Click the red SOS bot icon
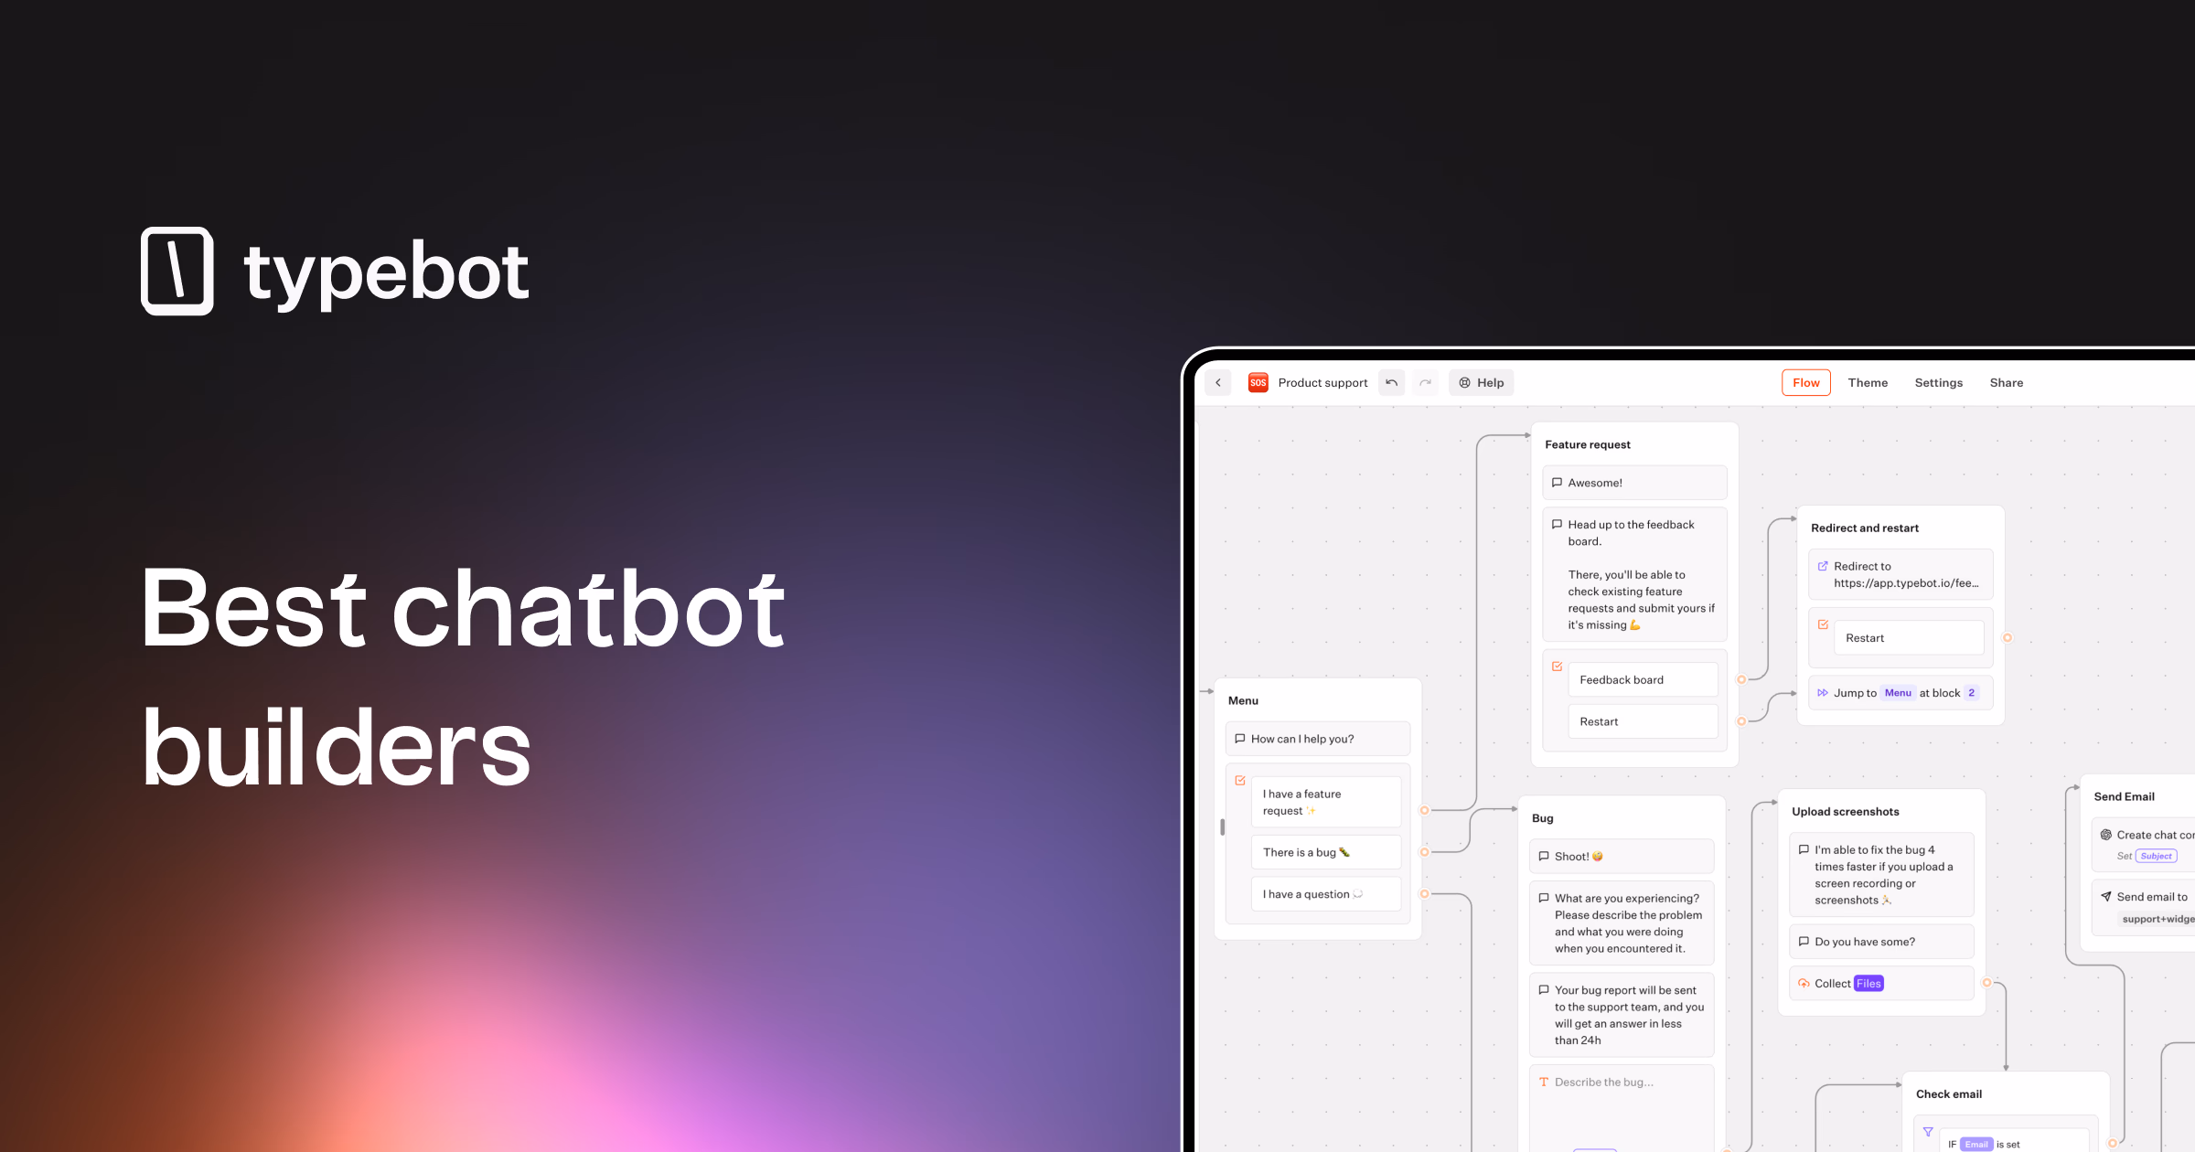 (1258, 383)
